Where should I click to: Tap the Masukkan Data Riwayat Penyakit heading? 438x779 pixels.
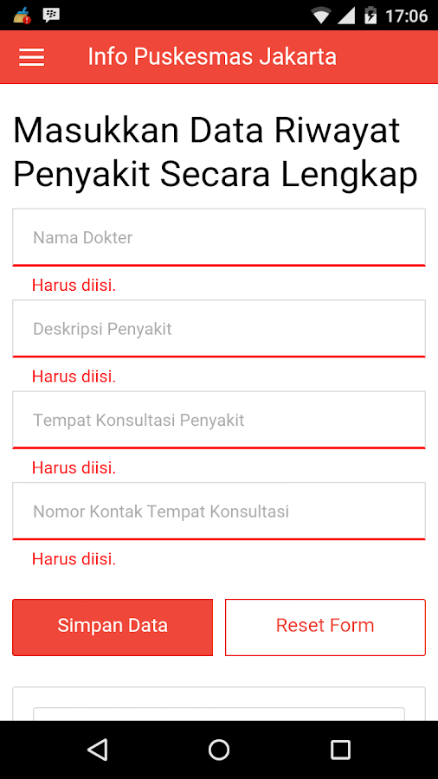[x=215, y=152]
